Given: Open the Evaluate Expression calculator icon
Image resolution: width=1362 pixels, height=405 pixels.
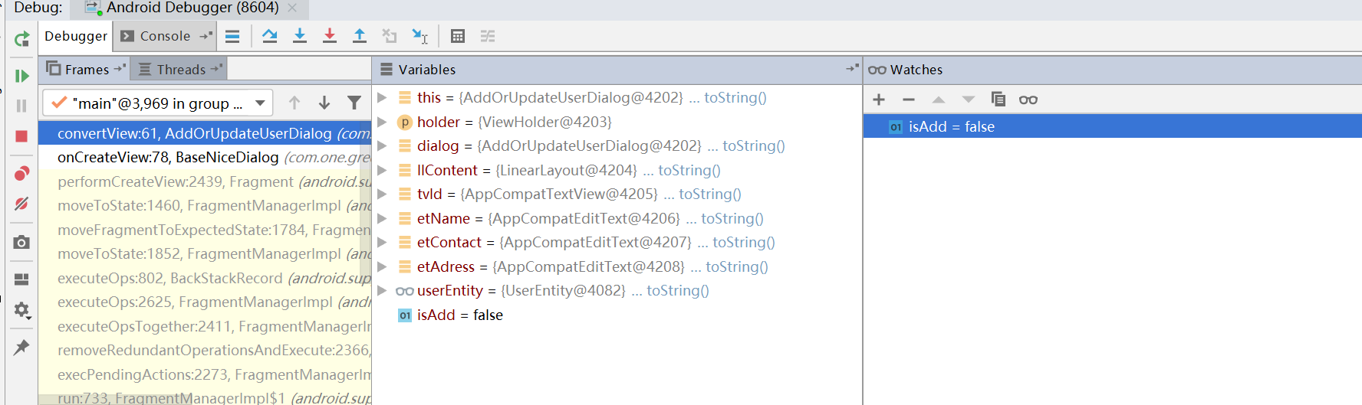Looking at the screenshot, I should [x=458, y=36].
